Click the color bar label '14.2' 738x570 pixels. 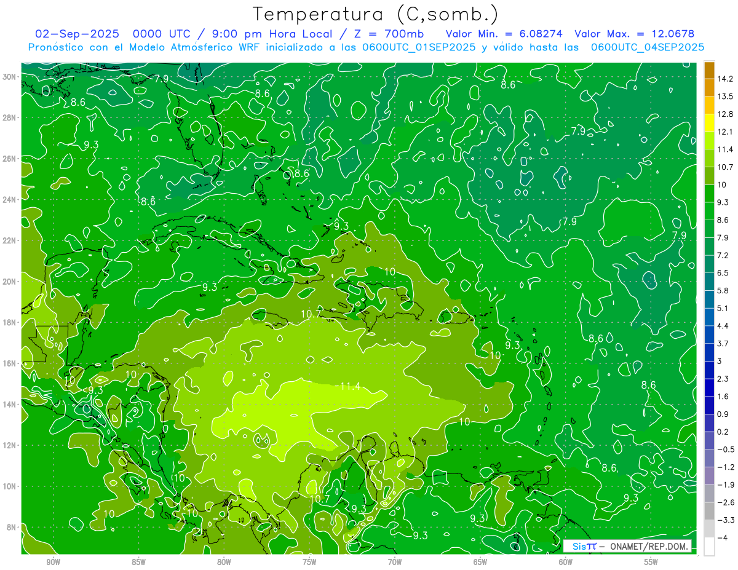pyautogui.click(x=725, y=78)
